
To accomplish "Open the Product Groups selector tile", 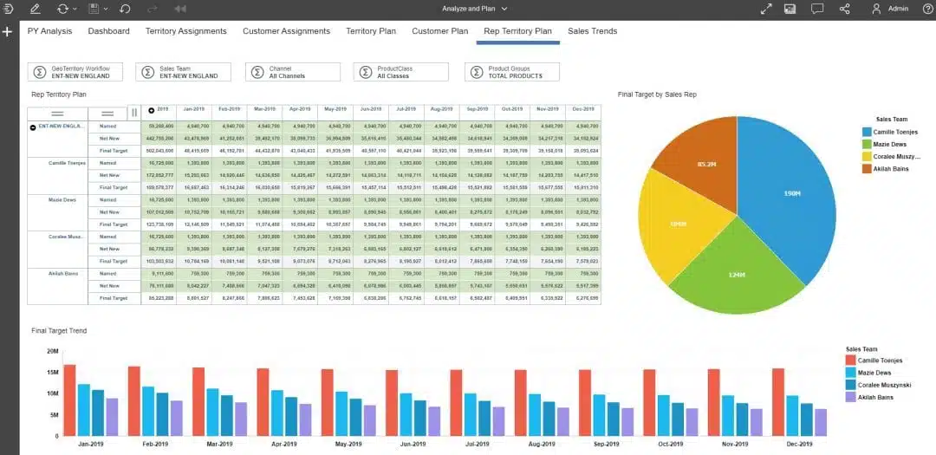I will point(512,72).
